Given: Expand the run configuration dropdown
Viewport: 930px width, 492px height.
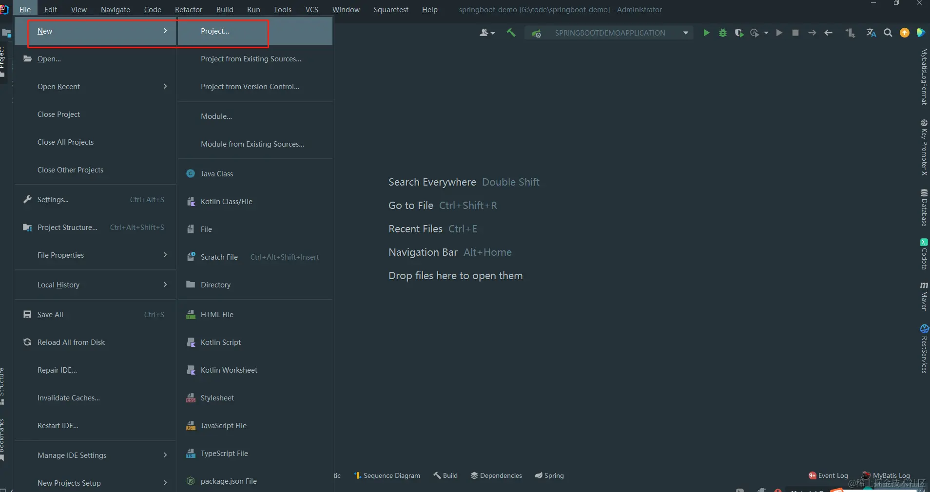Looking at the screenshot, I should pos(686,33).
